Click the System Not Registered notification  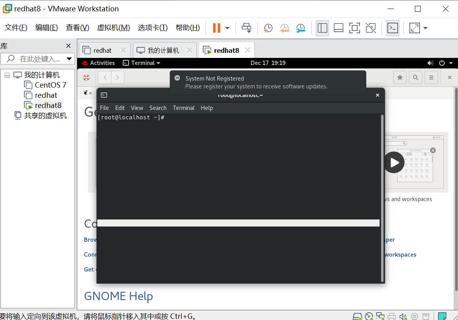tap(268, 83)
